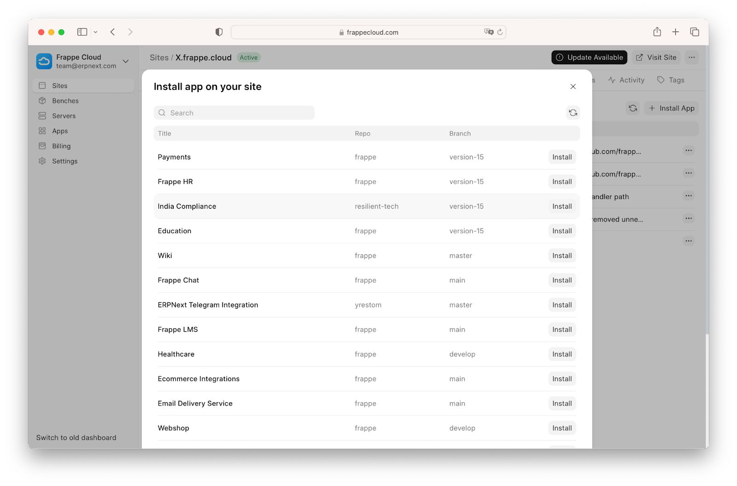This screenshot has width=737, height=486.
Task: Open the Safari share menu
Action: coord(657,32)
